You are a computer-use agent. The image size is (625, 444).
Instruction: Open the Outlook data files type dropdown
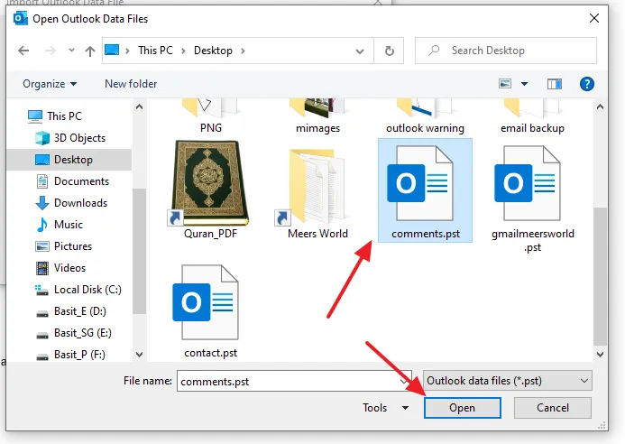coord(507,381)
